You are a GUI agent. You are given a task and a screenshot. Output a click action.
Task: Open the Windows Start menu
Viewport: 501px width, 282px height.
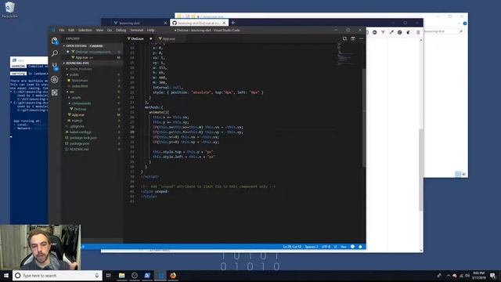(6, 275)
